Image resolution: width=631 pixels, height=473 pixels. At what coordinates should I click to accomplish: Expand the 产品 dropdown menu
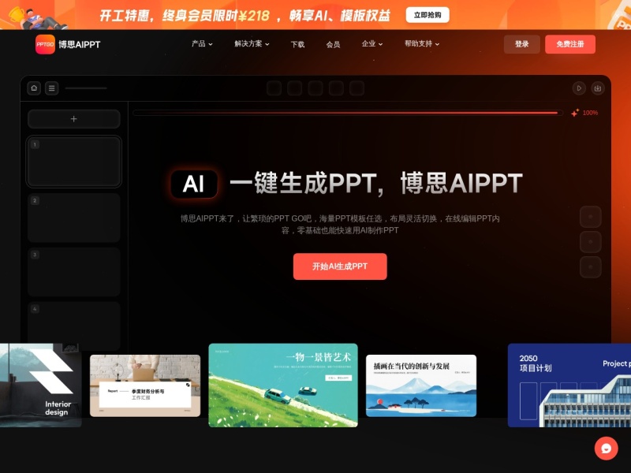coord(198,45)
